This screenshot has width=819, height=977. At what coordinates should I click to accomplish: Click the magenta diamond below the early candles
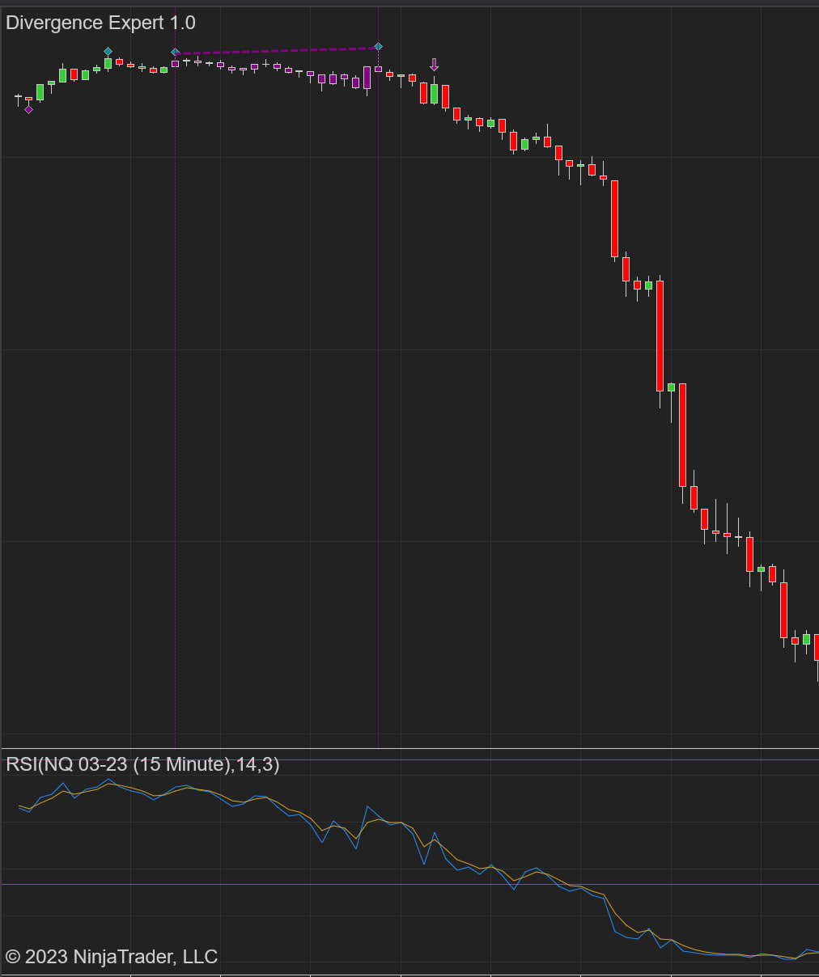point(28,110)
